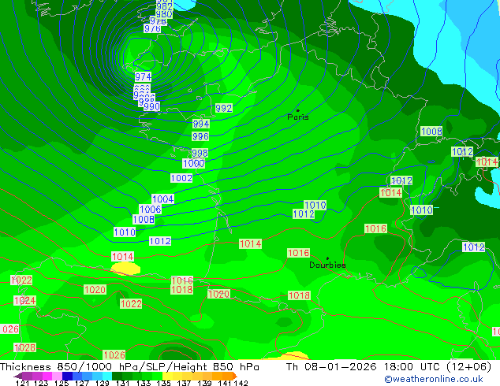This screenshot has height=386, width=500.
Task: Pick the light pink legend swatch
Action: (57, 376)
